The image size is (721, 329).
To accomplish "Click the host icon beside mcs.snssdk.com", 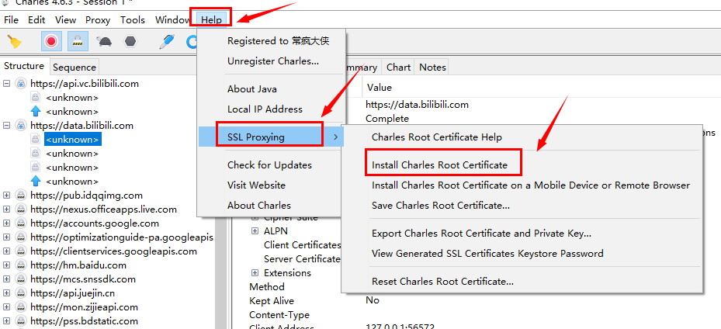I will pos(21,279).
